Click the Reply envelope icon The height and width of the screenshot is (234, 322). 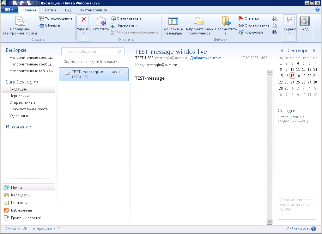point(101,21)
